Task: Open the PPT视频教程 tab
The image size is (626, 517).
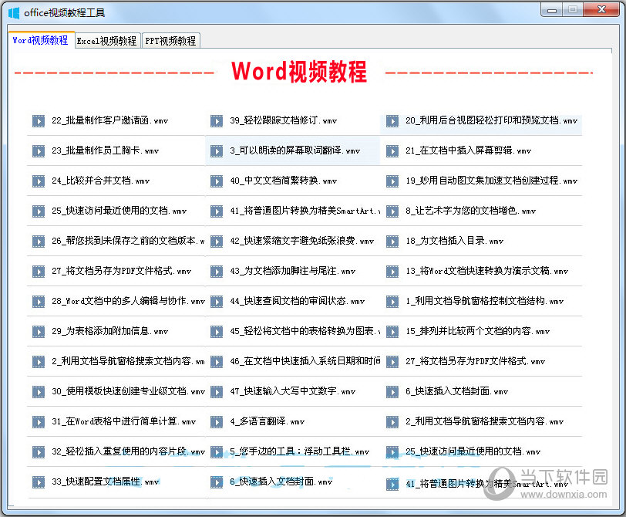Action: point(170,41)
